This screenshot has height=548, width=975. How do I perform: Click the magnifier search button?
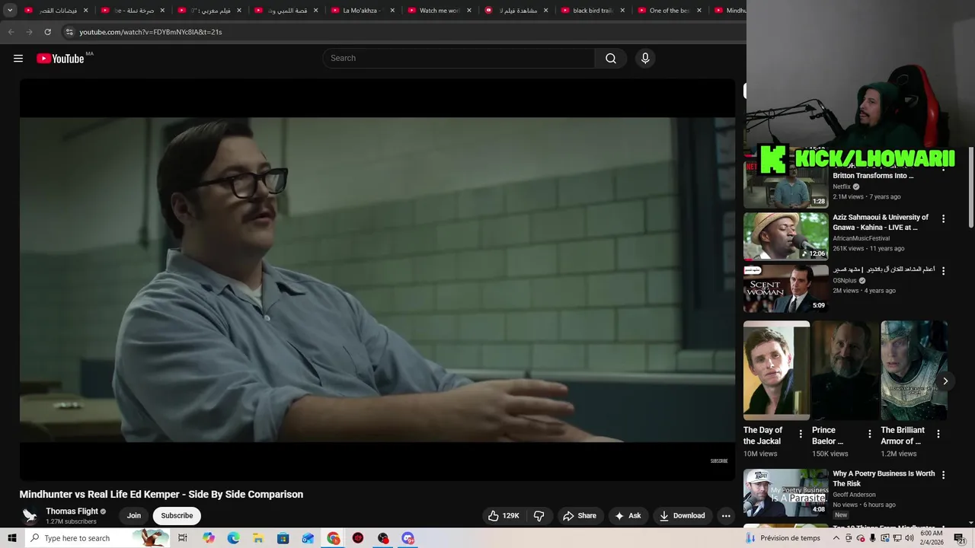[x=611, y=59]
